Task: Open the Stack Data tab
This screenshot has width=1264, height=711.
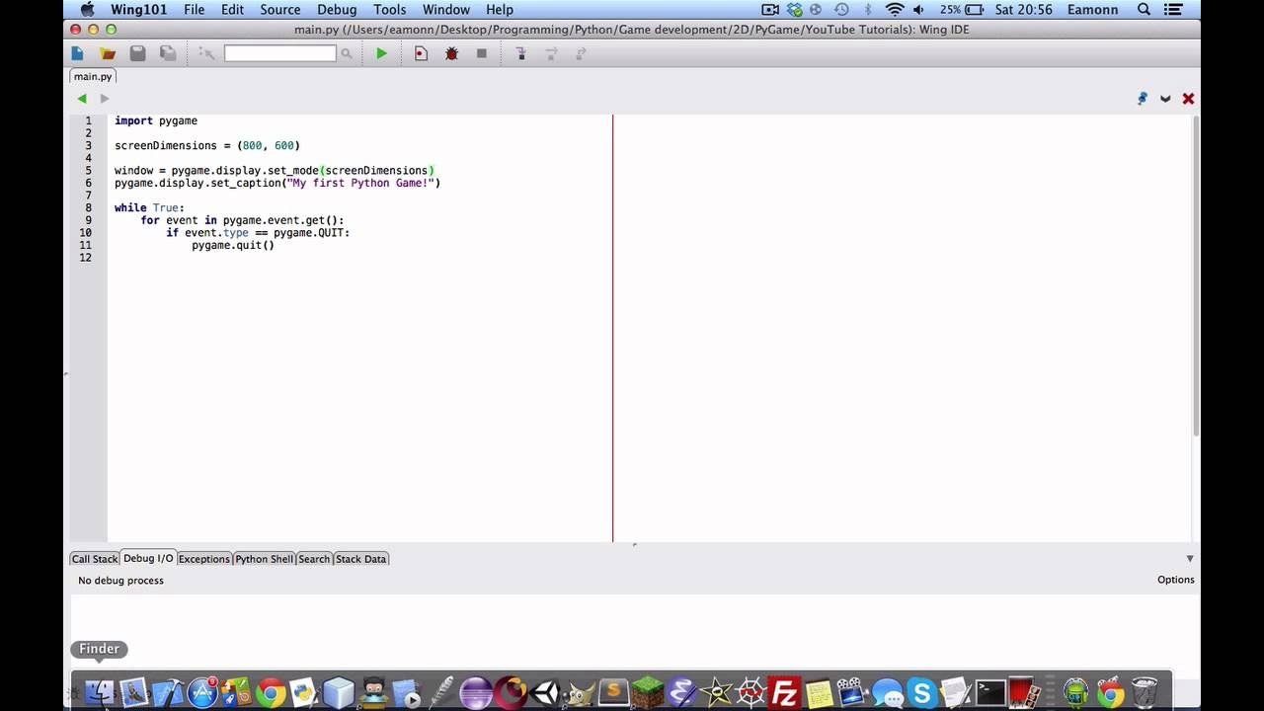Action: pos(361,559)
